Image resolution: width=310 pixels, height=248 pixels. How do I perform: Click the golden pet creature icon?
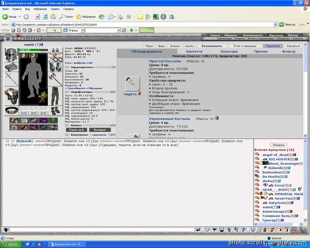pyautogui.click(x=43, y=97)
